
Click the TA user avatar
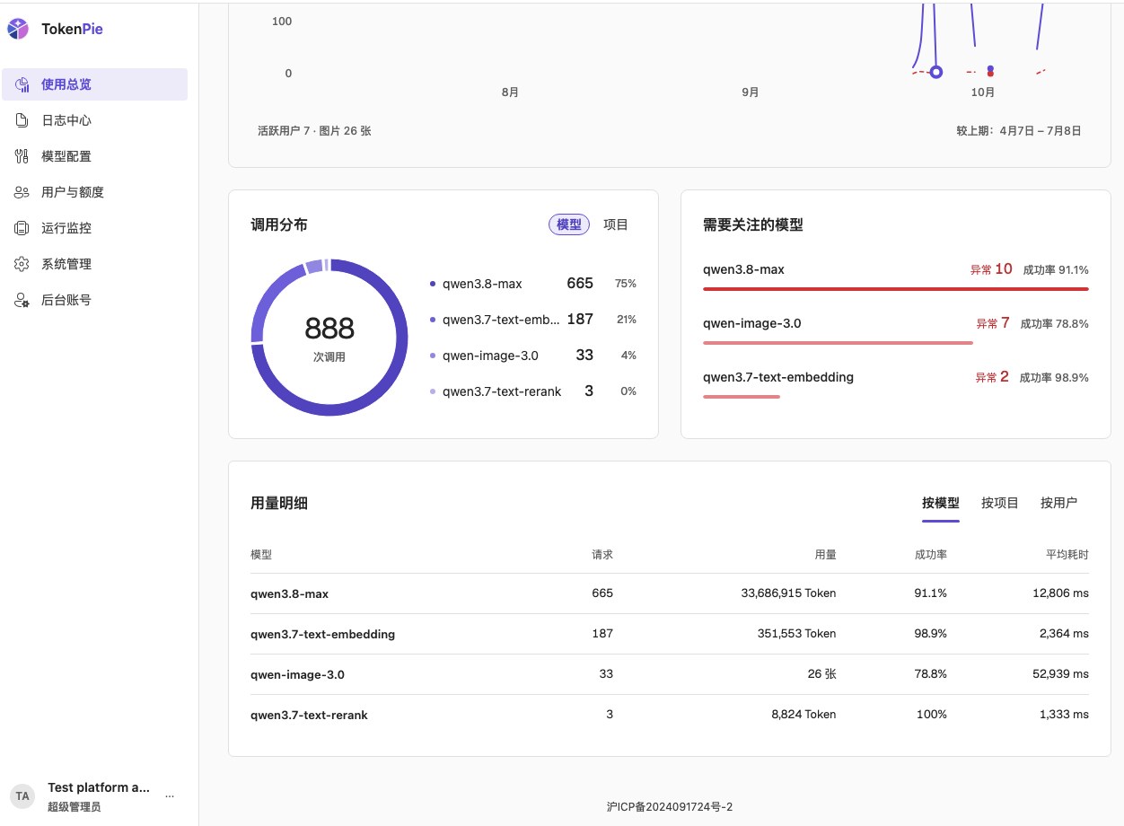[22, 796]
